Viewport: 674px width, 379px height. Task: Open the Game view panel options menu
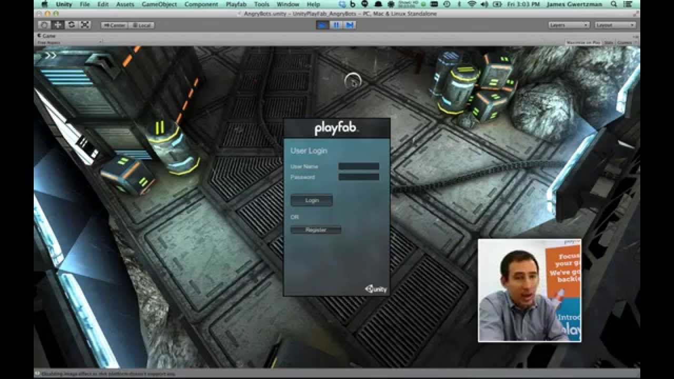coord(636,36)
